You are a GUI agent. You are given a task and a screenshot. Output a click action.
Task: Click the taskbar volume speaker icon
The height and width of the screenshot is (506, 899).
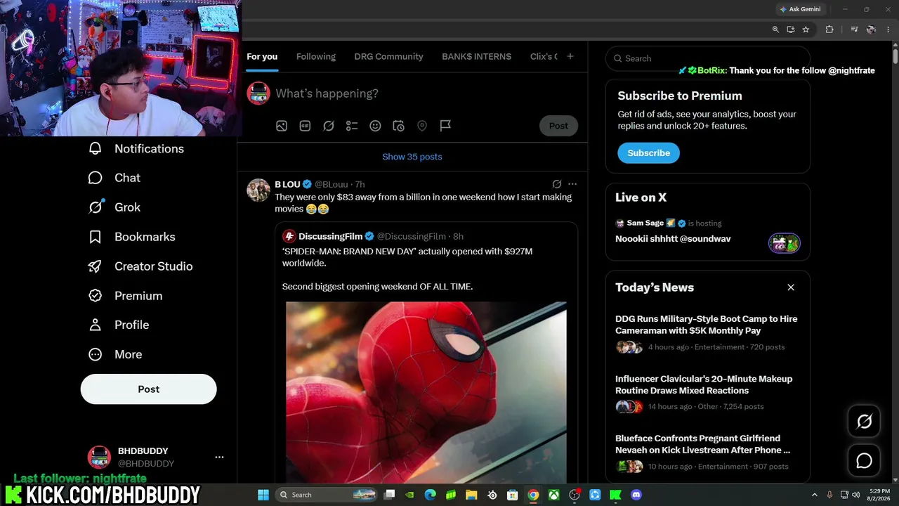[855, 495]
